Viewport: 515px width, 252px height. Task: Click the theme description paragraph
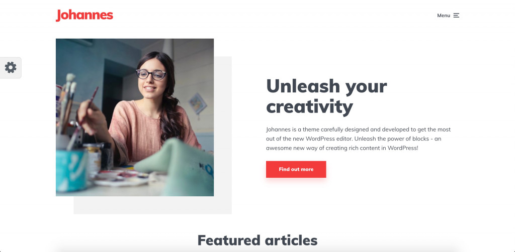[x=358, y=139]
